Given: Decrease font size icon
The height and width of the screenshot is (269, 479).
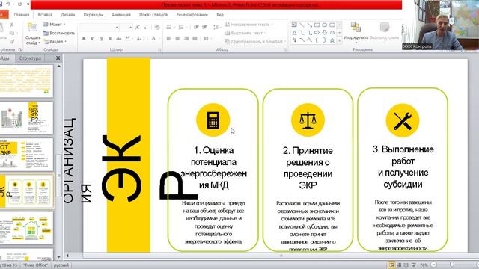Looking at the screenshot, I should 146,28.
